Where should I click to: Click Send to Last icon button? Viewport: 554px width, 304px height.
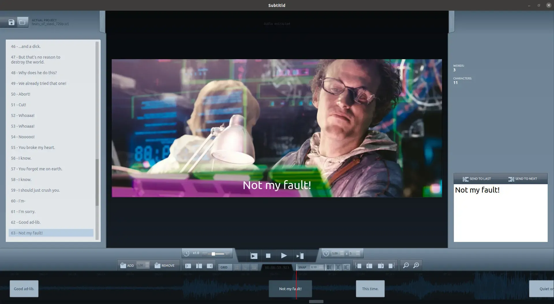(x=477, y=179)
